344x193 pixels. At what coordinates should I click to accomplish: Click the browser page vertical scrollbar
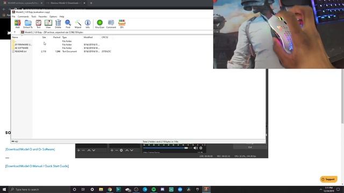(x=342, y=96)
